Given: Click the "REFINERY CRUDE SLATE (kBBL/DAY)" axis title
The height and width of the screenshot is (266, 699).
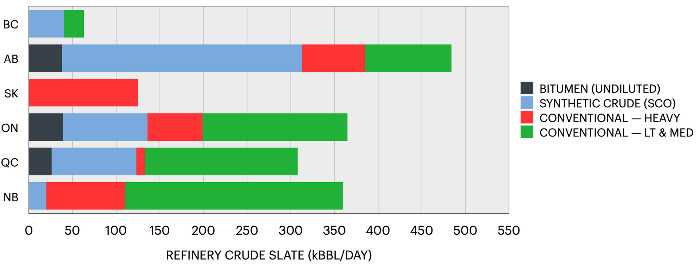Looking at the screenshot, I should (269, 255).
